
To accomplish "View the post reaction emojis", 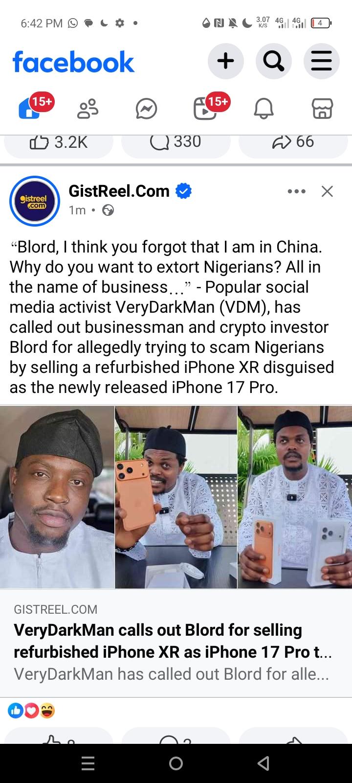I will (31, 711).
